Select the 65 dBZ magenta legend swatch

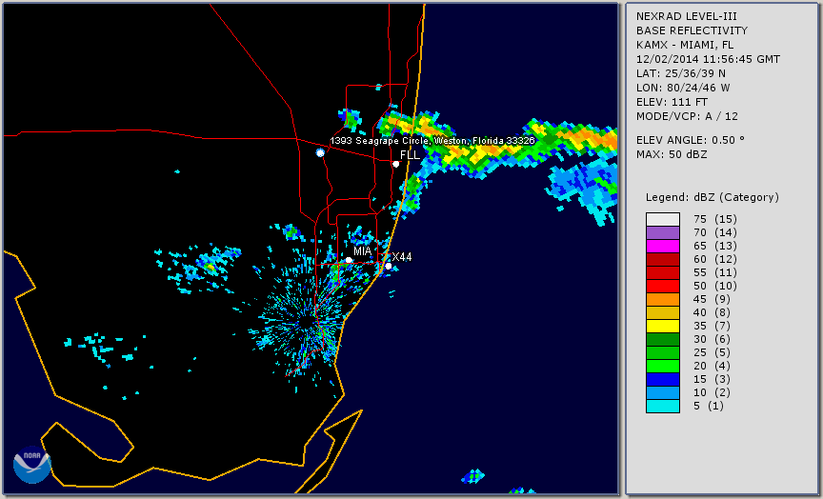click(663, 246)
